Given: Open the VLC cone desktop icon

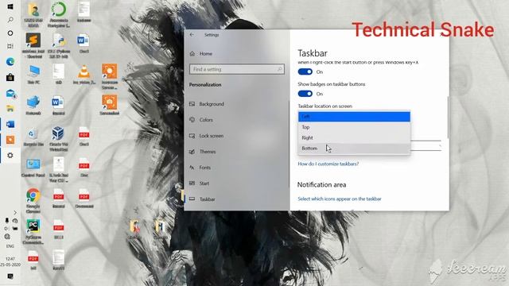Looking at the screenshot, I should pos(84,74).
